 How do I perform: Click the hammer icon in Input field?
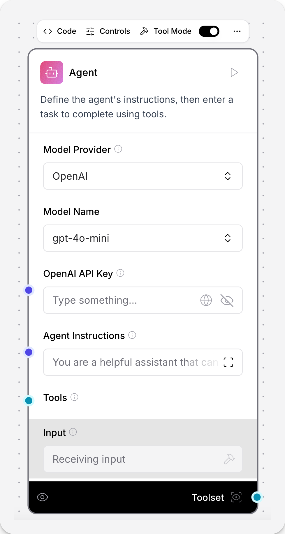pos(229,459)
